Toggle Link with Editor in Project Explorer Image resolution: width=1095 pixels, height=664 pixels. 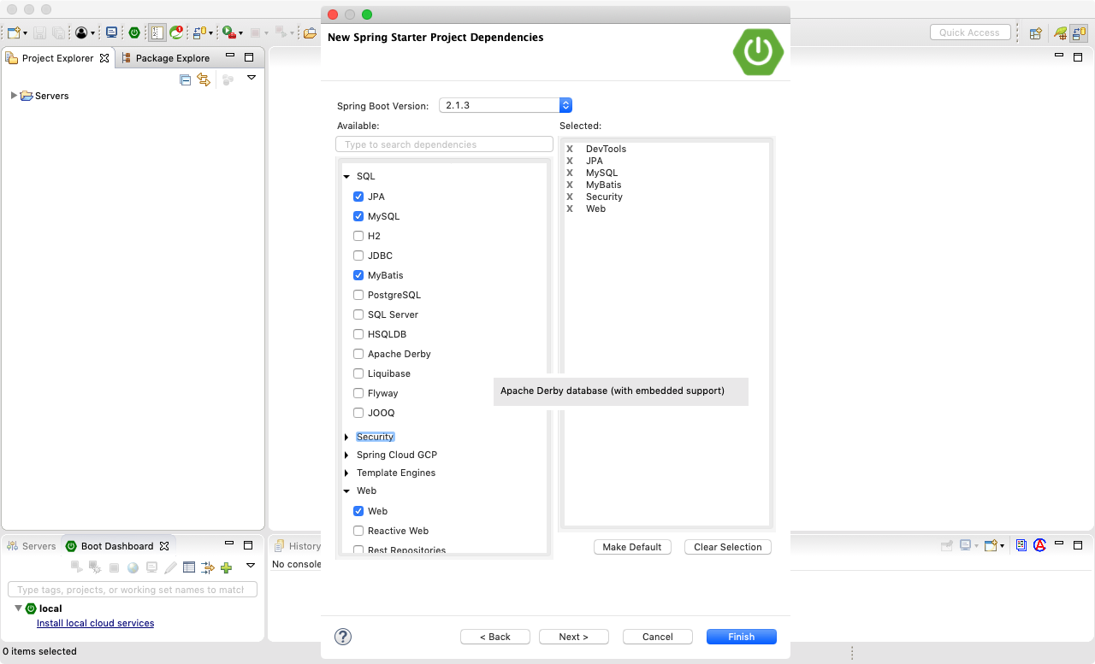point(204,79)
